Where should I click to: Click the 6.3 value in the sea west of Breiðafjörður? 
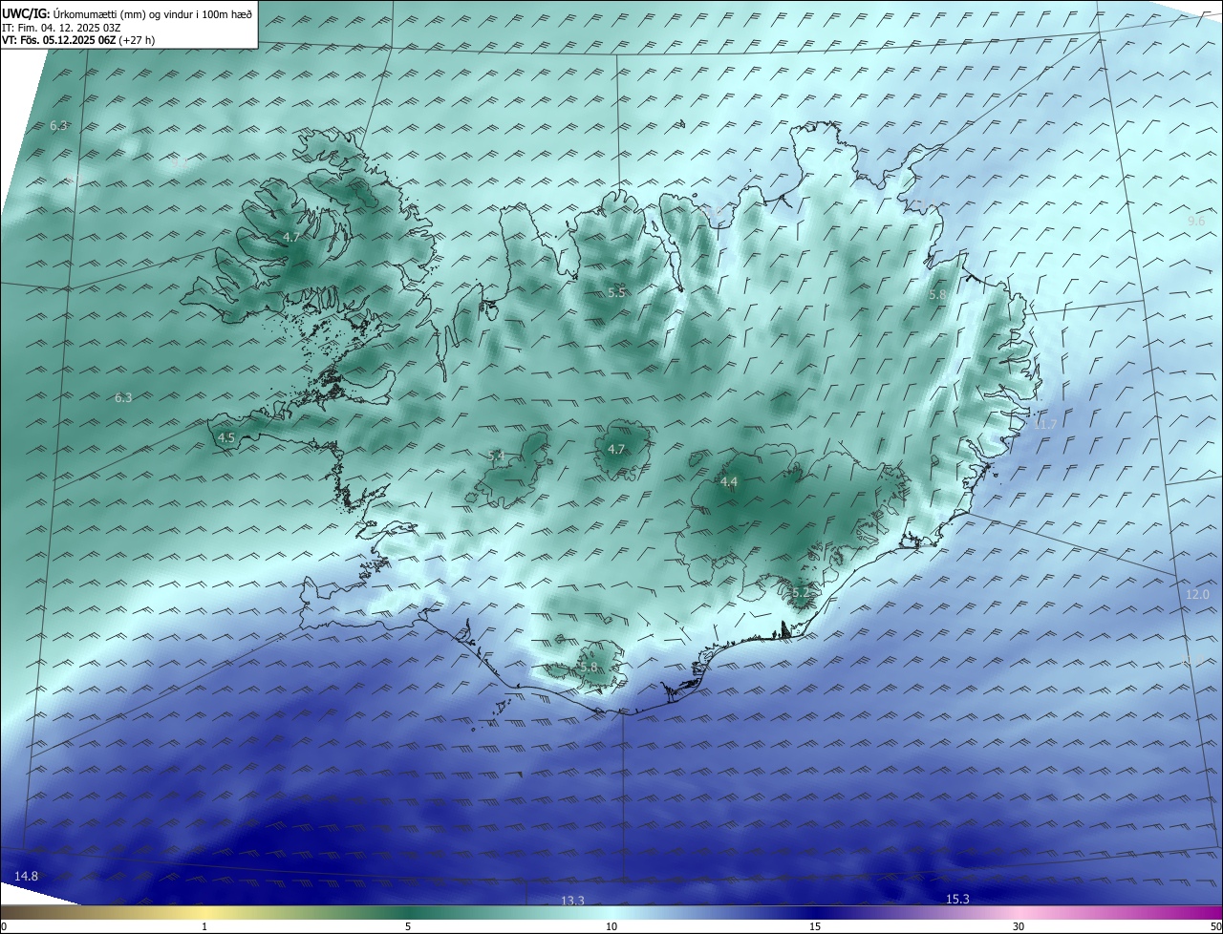(x=123, y=397)
